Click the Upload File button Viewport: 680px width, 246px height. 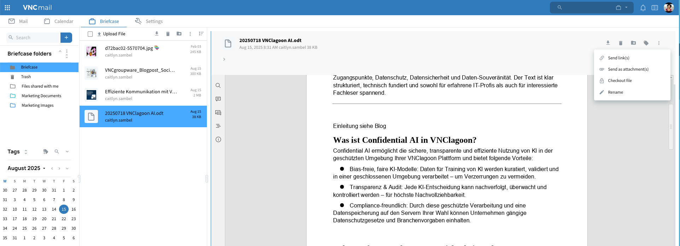point(111,34)
